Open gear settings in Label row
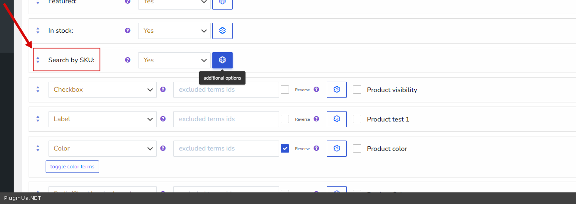Screen dimensions: 576x204 [336, 119]
